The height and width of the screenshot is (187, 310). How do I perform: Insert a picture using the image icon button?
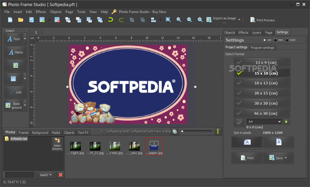[16, 66]
